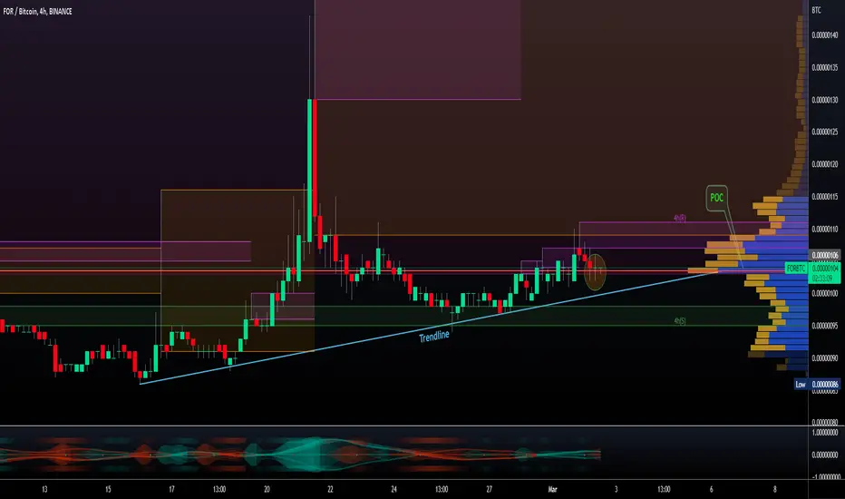This screenshot has width=845, height=499.
Task: Click the 0.00000095 price axis label
Action: (825, 326)
